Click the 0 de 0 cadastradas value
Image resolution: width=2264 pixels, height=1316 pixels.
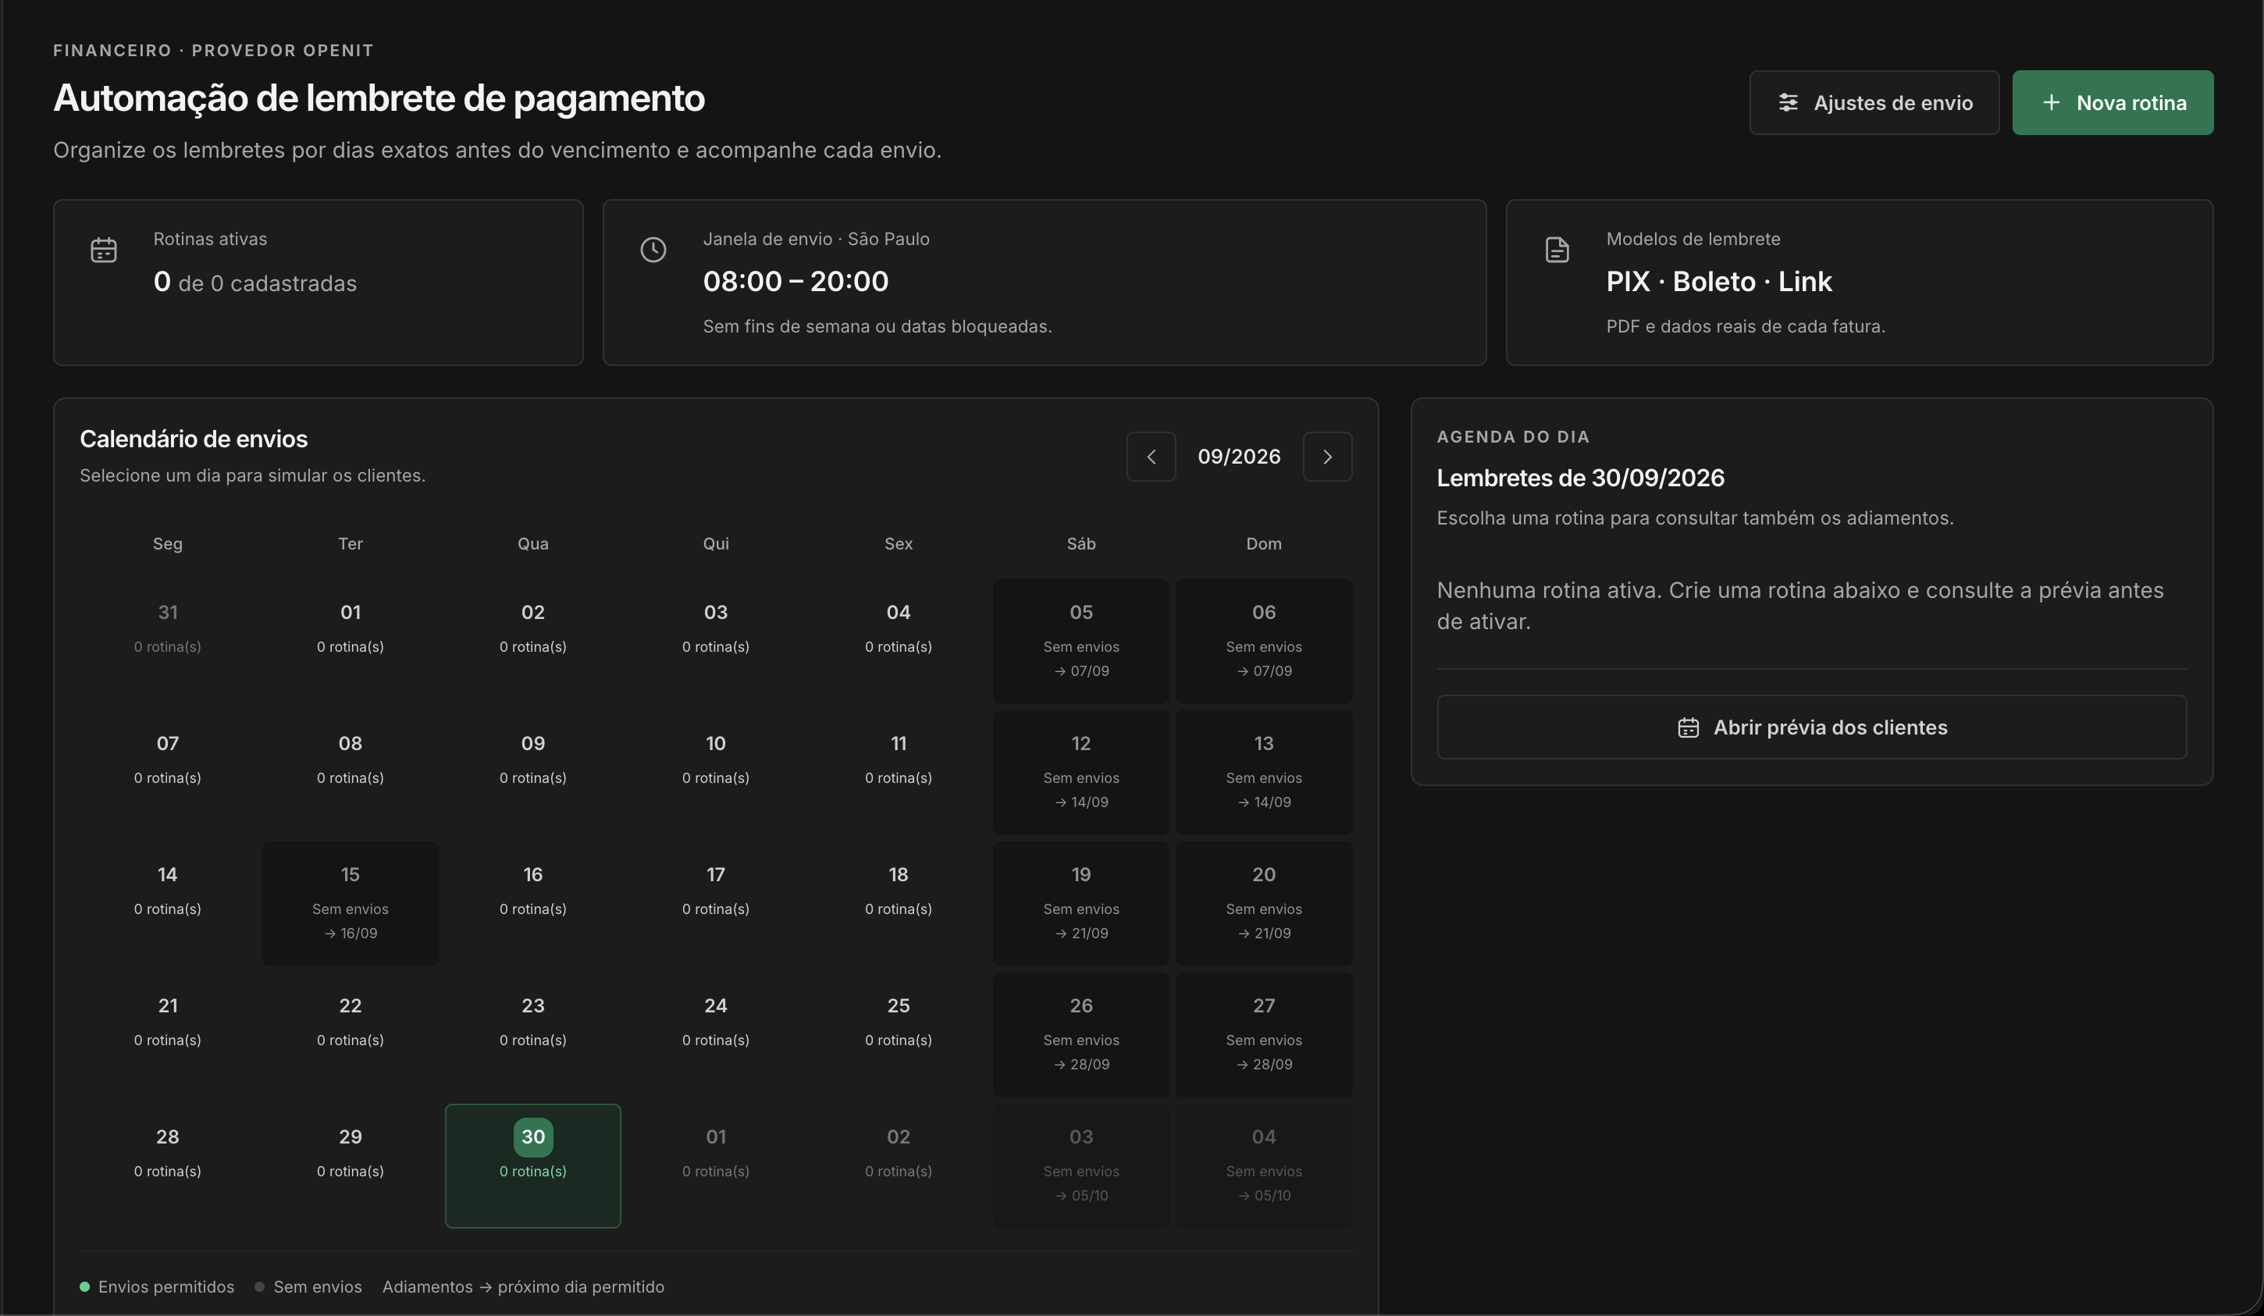[255, 283]
